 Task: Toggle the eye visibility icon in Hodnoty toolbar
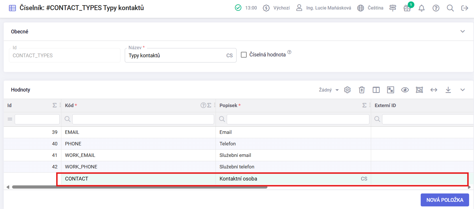[405, 90]
